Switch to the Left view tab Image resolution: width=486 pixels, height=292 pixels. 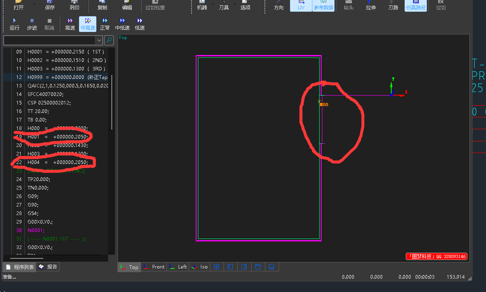[179, 267]
